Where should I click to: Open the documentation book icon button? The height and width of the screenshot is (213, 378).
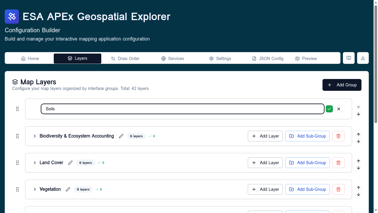point(349,58)
